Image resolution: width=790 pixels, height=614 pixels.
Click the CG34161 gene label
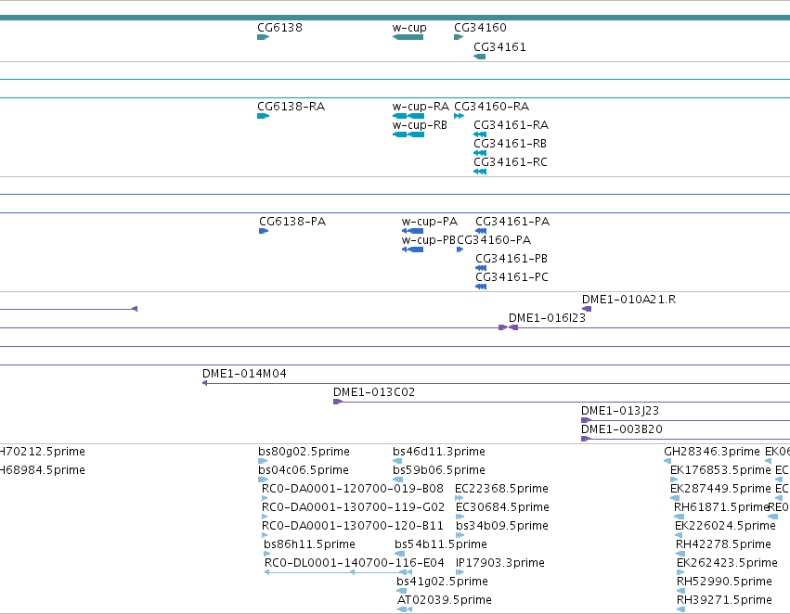(499, 47)
